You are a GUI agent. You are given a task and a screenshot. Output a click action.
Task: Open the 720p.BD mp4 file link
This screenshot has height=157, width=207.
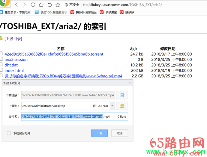pos(63,76)
